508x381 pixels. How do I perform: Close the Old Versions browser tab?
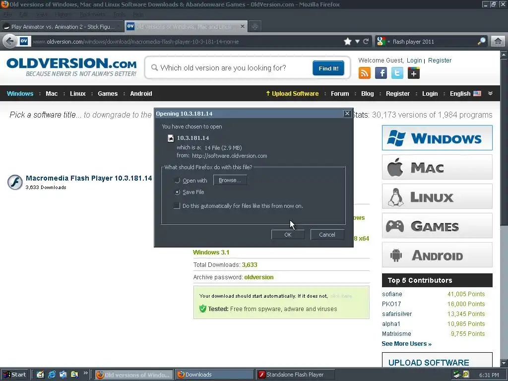[242, 26]
